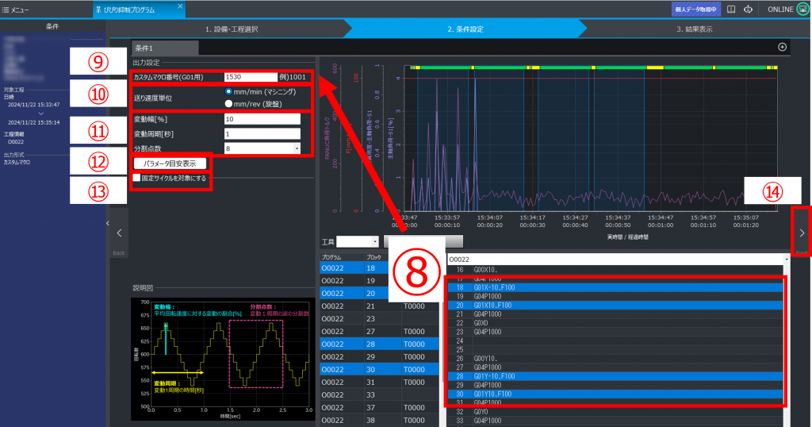
Task: Jump to step 3. 結果表示
Action: (x=695, y=29)
